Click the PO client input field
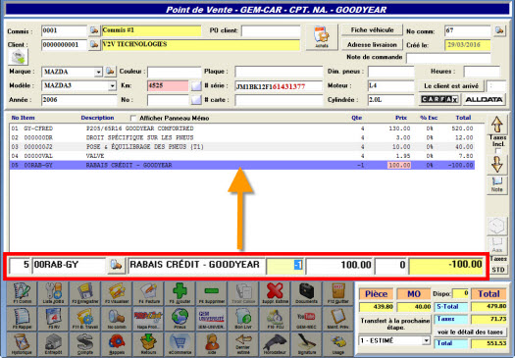Screen dimensions: 515x358 (271, 30)
